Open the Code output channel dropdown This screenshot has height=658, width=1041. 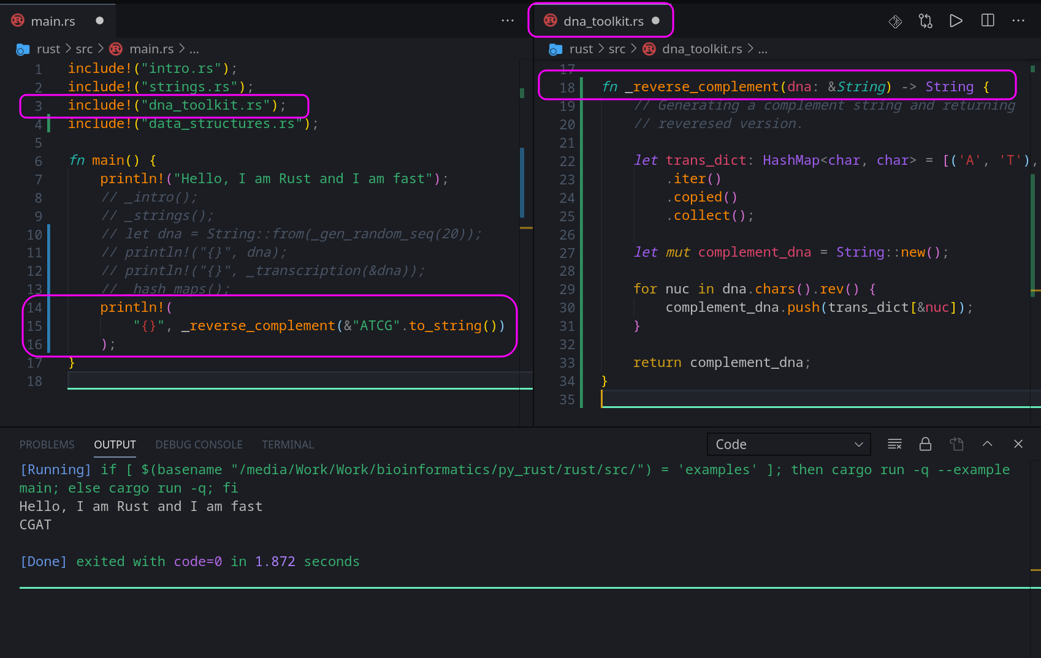click(788, 444)
